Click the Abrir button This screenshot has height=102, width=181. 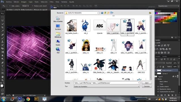(147, 83)
